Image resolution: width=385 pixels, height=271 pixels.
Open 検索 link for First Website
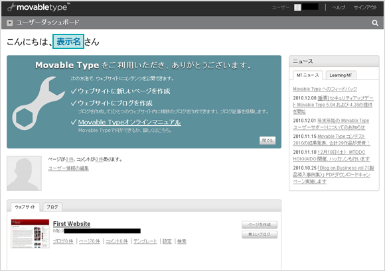coord(182,241)
